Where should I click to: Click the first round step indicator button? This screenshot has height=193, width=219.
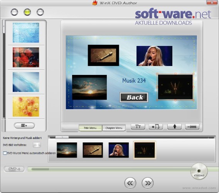tap(14, 12)
